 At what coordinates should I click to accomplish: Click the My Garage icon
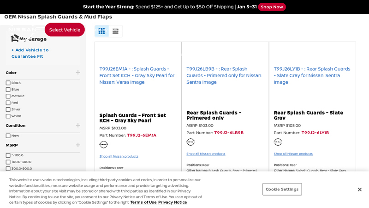[x=15, y=38]
